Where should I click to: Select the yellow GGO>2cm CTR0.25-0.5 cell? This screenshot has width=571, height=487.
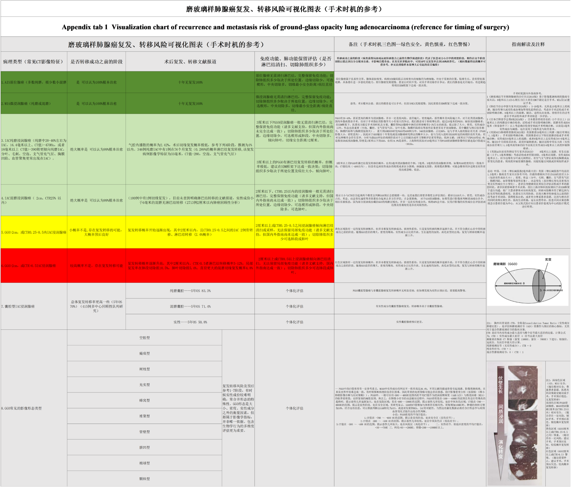[x=34, y=232]
